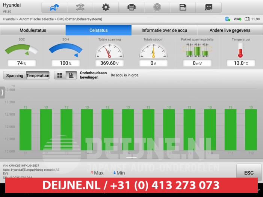Viewport: 263px width, 197px height.
Task: Print the current battery report
Action: click(x=131, y=7)
